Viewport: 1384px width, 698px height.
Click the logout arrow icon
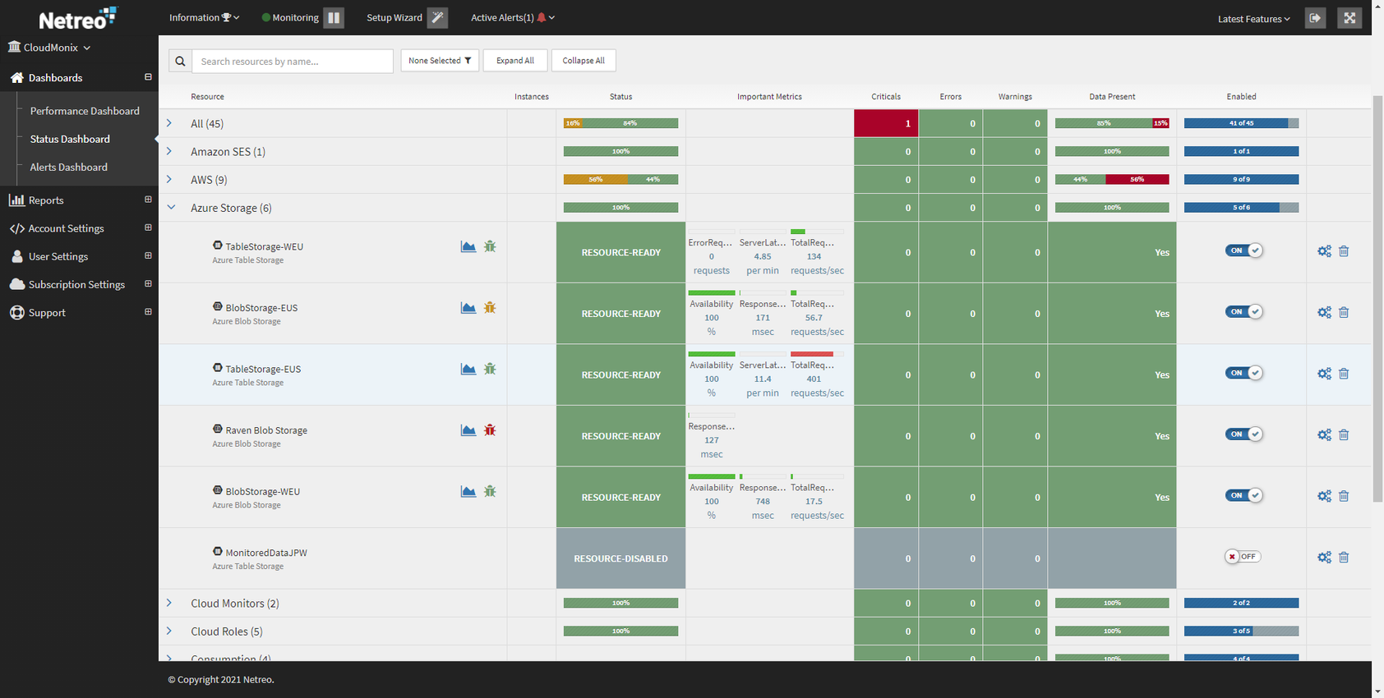tap(1315, 18)
